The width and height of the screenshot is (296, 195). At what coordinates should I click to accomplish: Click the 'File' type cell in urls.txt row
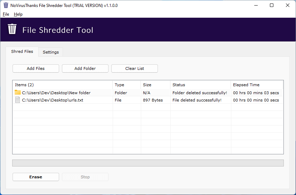118,100
